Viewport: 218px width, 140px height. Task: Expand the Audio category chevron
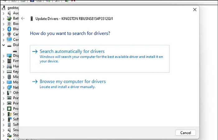click(x=3, y=13)
